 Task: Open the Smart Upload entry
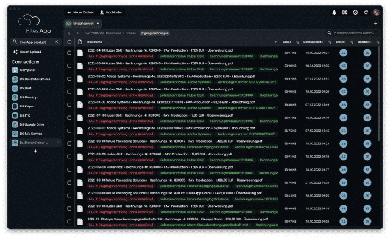tap(30, 52)
